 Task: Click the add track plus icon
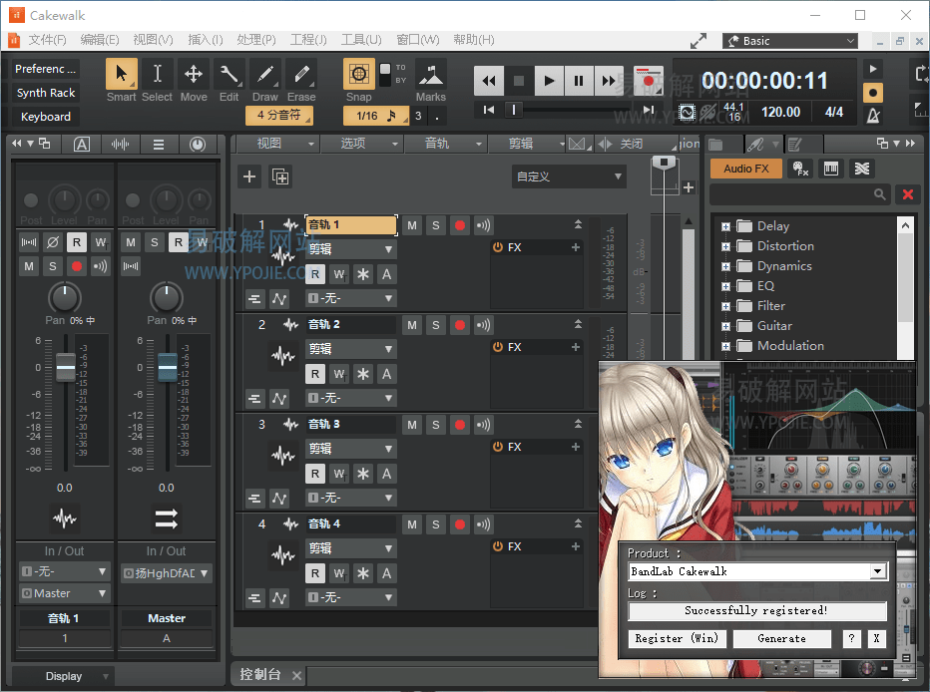point(249,177)
